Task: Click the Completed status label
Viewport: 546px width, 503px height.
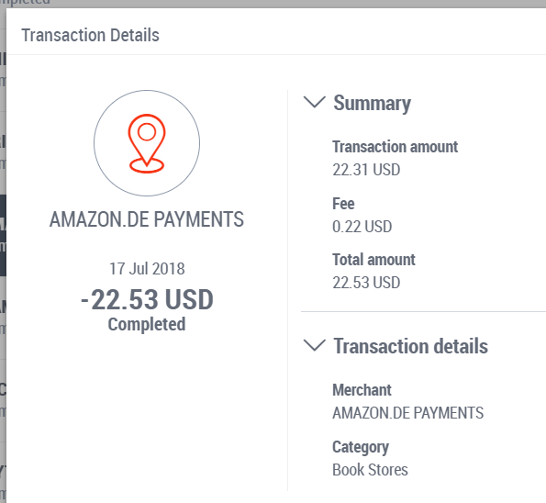Action: [147, 324]
